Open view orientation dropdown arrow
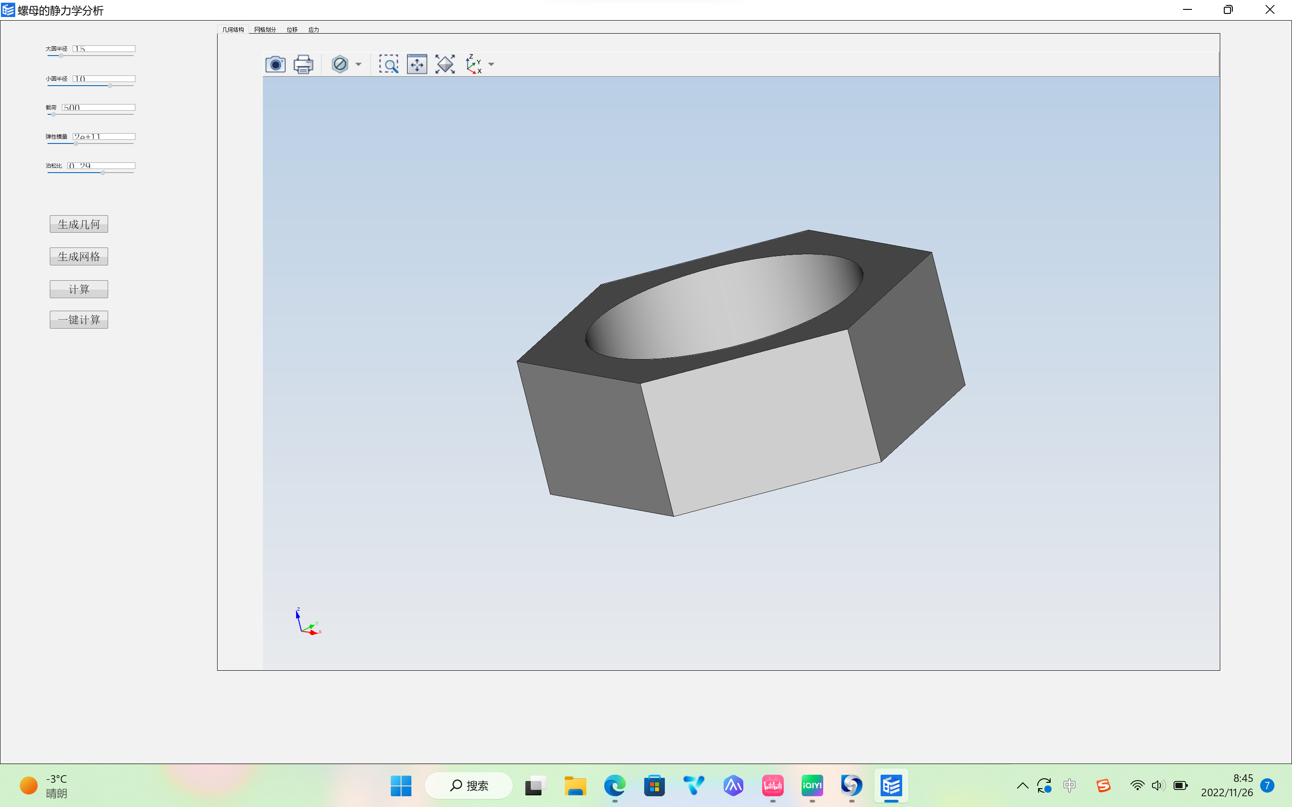Image resolution: width=1292 pixels, height=807 pixels. click(491, 65)
